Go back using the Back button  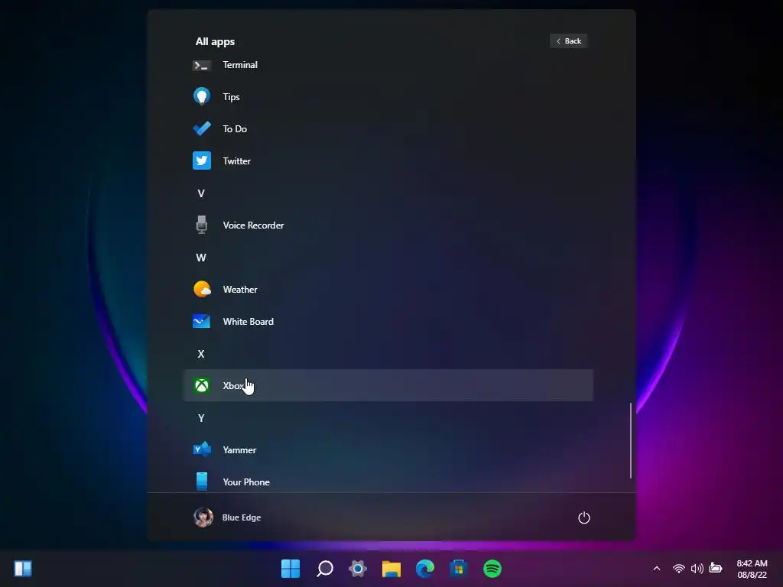coord(569,41)
